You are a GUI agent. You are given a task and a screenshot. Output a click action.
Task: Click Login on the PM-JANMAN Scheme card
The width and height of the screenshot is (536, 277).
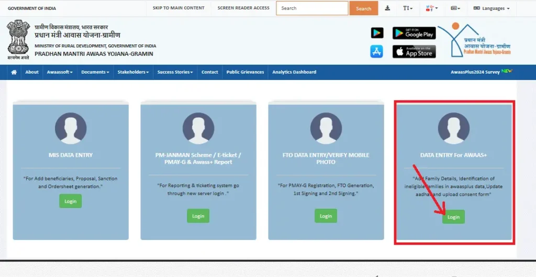(x=198, y=216)
